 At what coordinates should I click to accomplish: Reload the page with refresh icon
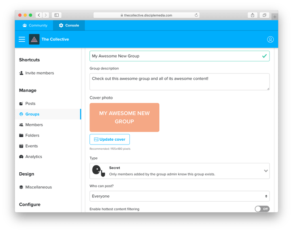tap(196, 15)
